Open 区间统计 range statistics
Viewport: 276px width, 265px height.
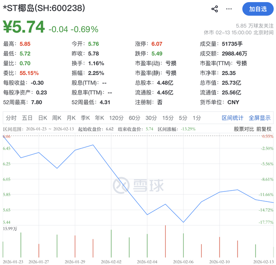click(233, 118)
